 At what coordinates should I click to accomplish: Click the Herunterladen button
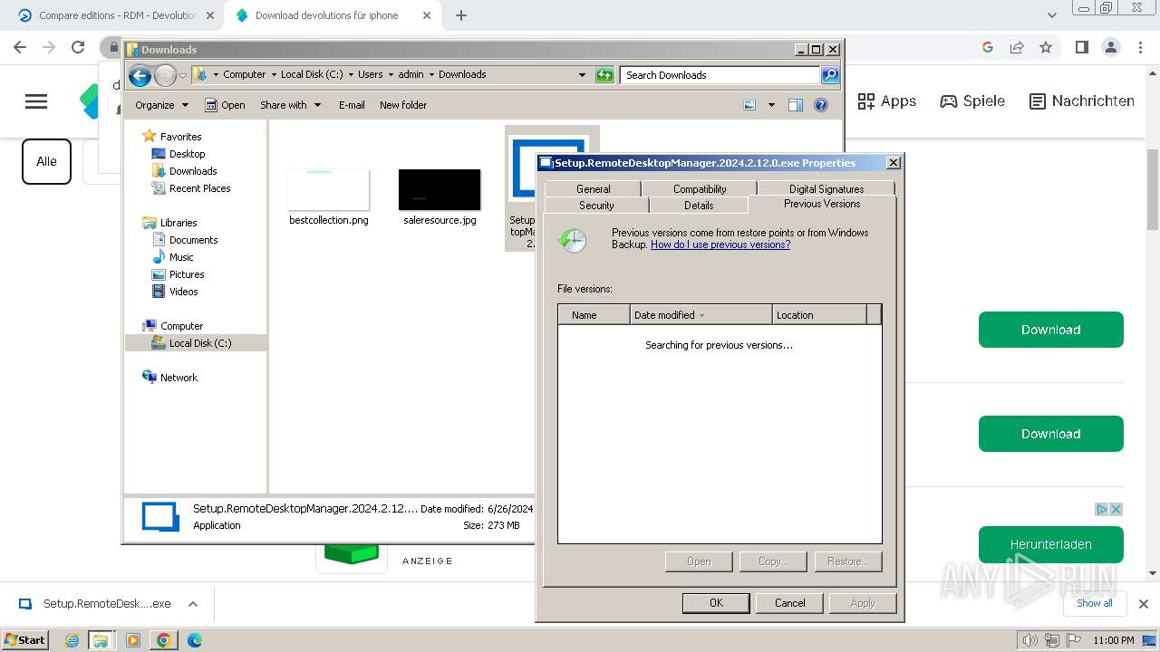pos(1051,544)
